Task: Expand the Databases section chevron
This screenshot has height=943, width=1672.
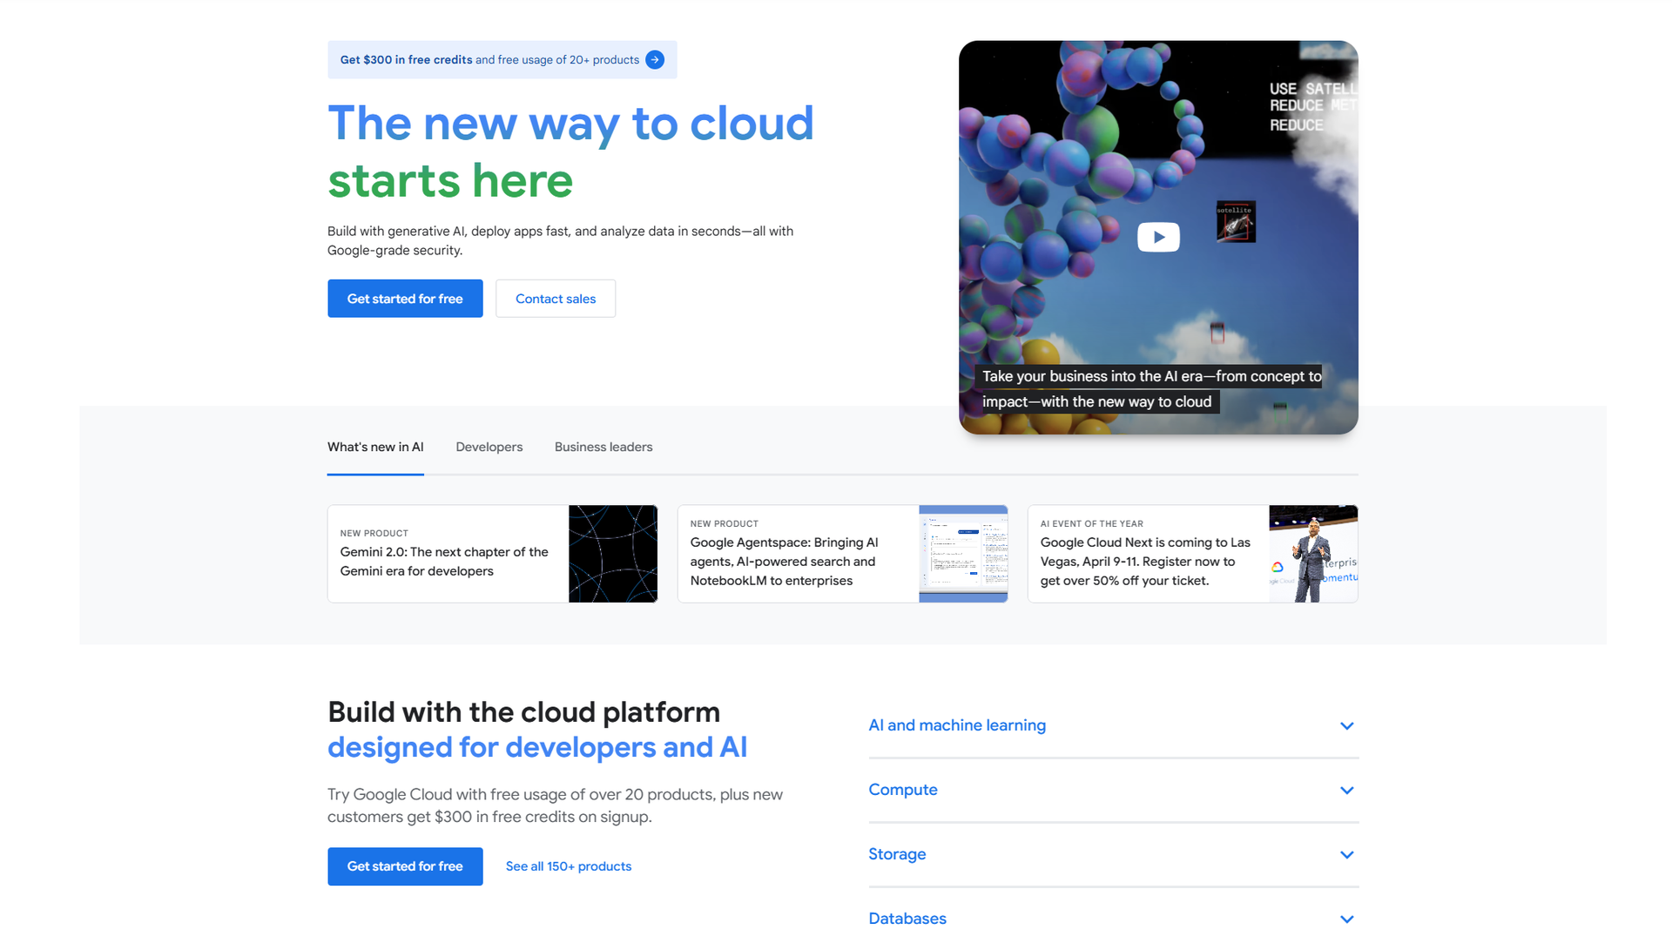Action: click(1346, 919)
